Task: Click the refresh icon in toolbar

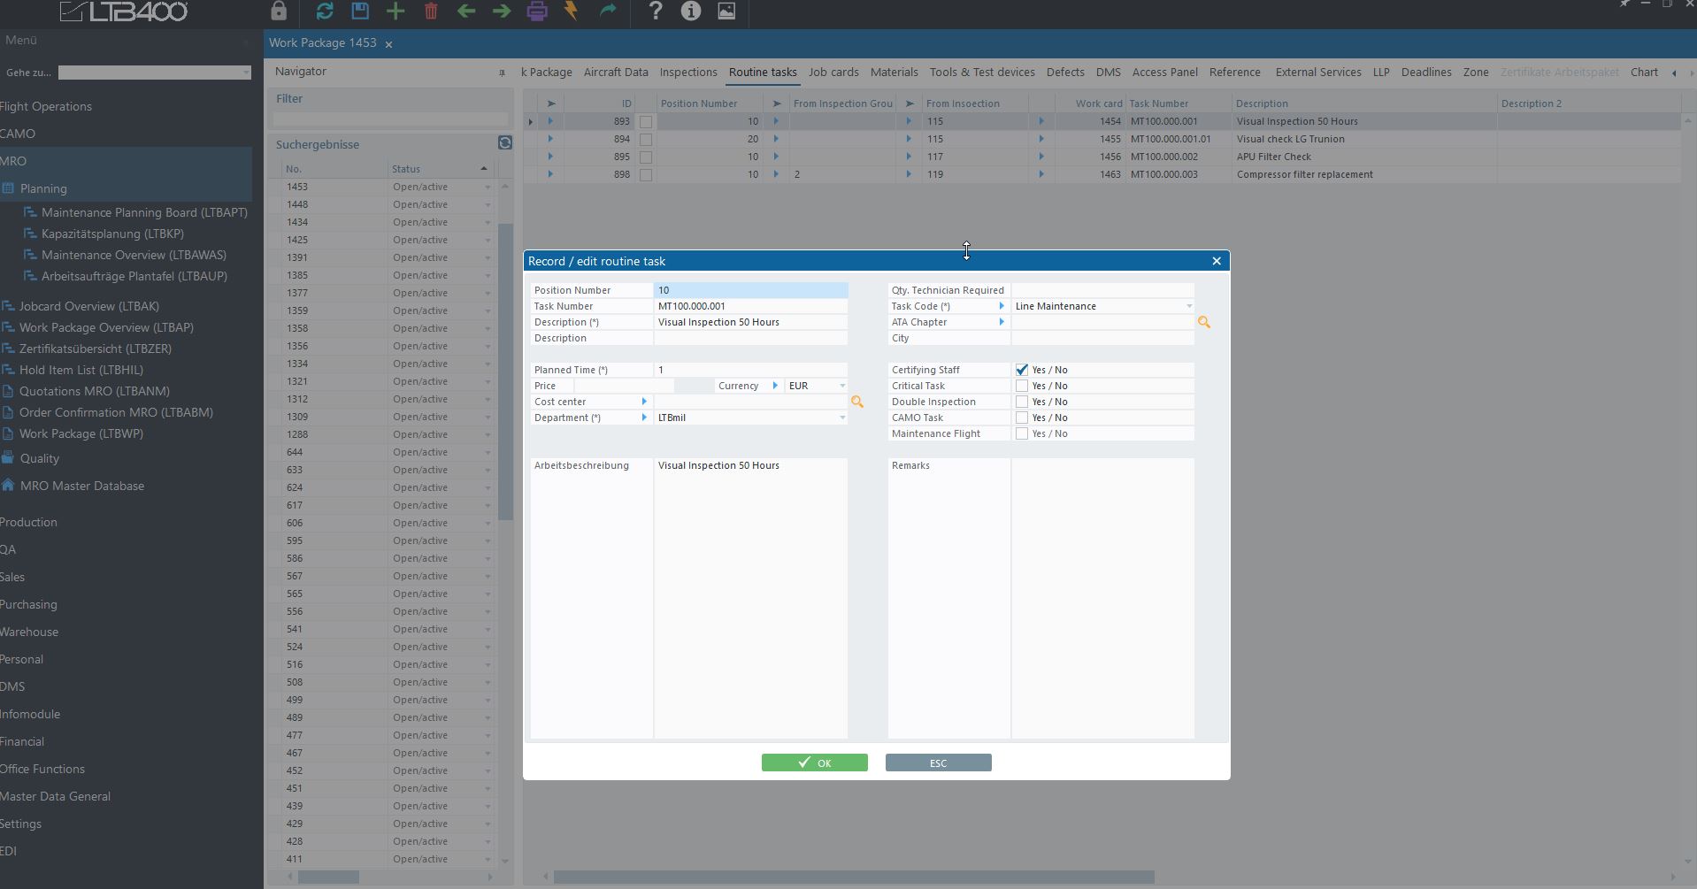Action: (325, 11)
